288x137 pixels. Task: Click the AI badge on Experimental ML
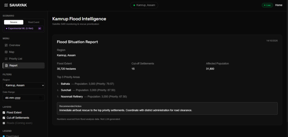tap(40, 29)
